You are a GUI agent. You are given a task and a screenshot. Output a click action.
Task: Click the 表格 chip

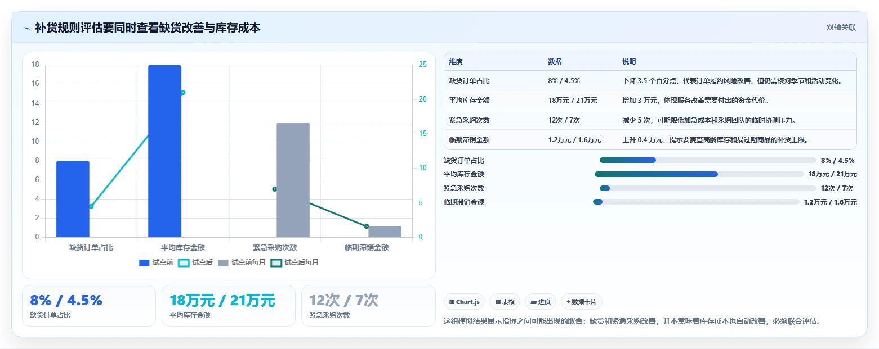(505, 302)
